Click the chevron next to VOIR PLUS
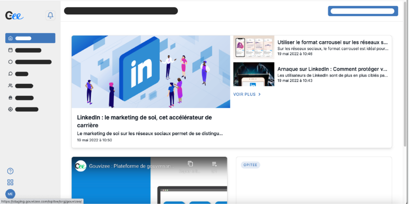Image resolution: width=409 pixels, height=204 pixels. pos(259,95)
